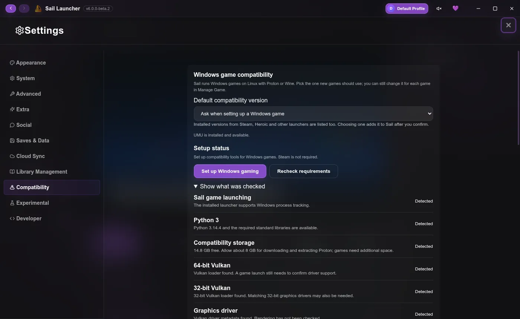Click the Windows game compatibility heading

pos(233,75)
